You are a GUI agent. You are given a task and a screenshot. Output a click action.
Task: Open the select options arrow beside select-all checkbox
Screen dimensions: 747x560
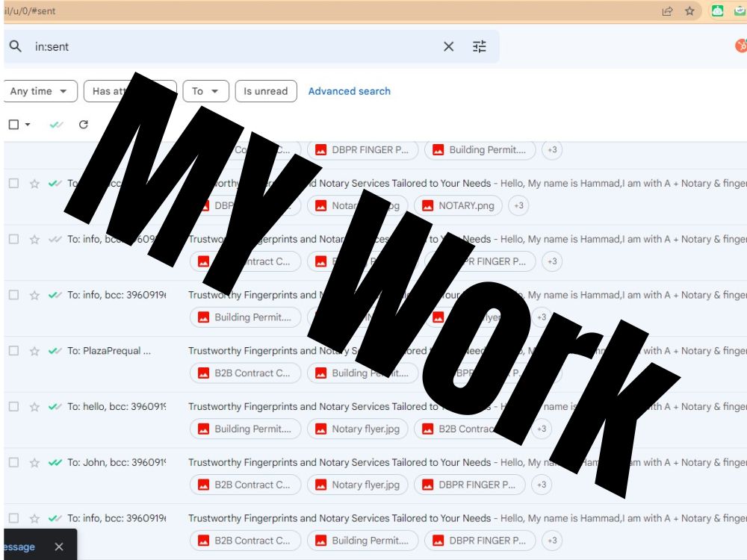pos(28,124)
